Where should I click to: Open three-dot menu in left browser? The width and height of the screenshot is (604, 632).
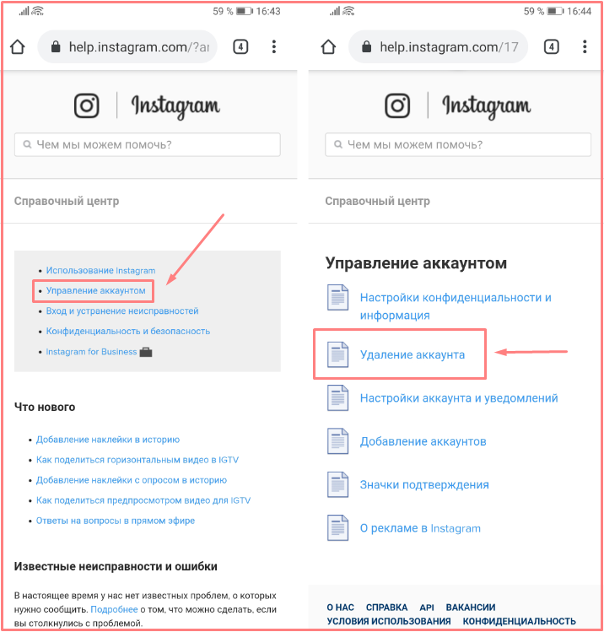click(x=274, y=46)
